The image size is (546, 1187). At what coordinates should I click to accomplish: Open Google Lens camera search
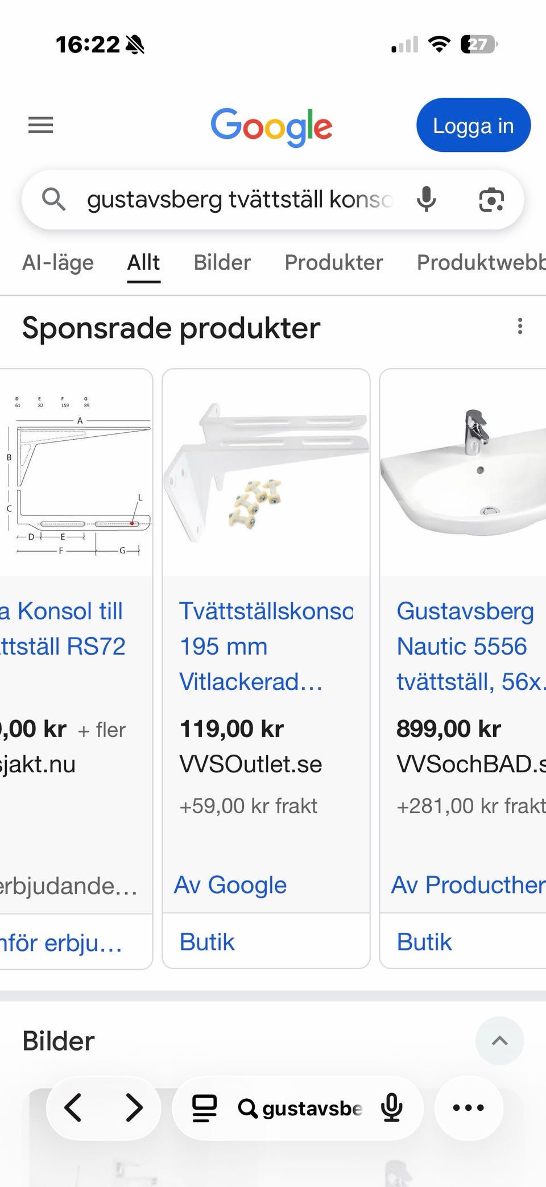point(491,200)
